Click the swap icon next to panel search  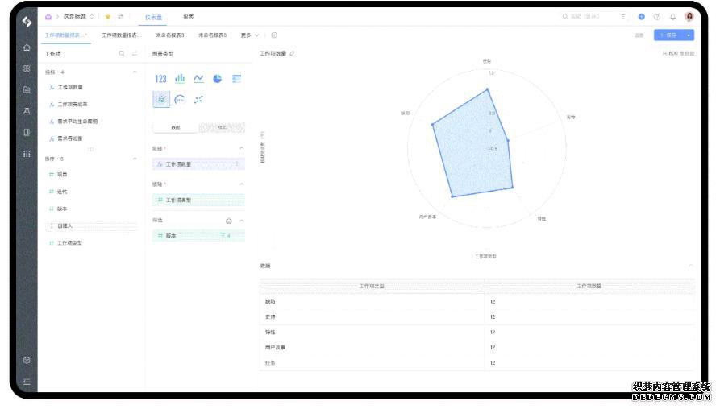(x=135, y=53)
